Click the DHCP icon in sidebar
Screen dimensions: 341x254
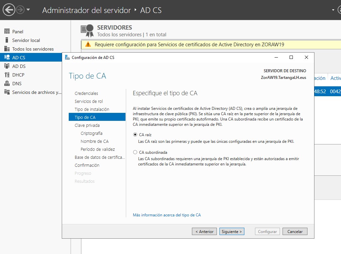tap(7, 75)
